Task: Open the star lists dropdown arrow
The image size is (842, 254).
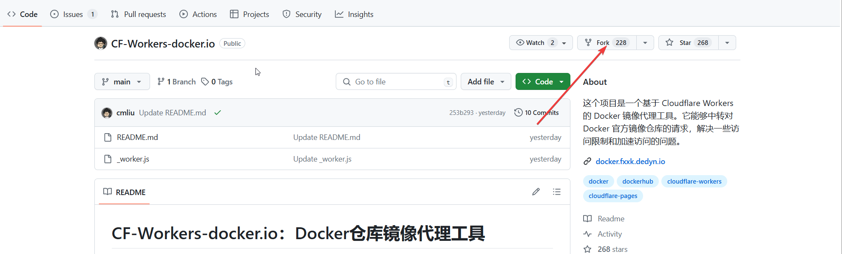Action: pyautogui.click(x=727, y=42)
